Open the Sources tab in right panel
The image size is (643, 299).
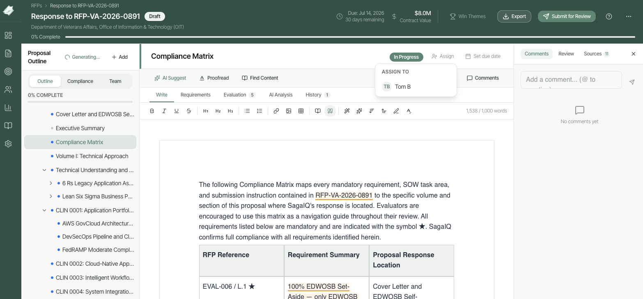pos(597,54)
